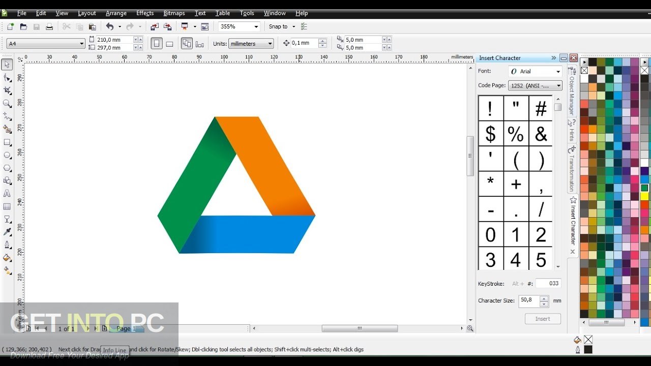The height and width of the screenshot is (366, 651).
Task: Open the File menu
Action: (21, 13)
